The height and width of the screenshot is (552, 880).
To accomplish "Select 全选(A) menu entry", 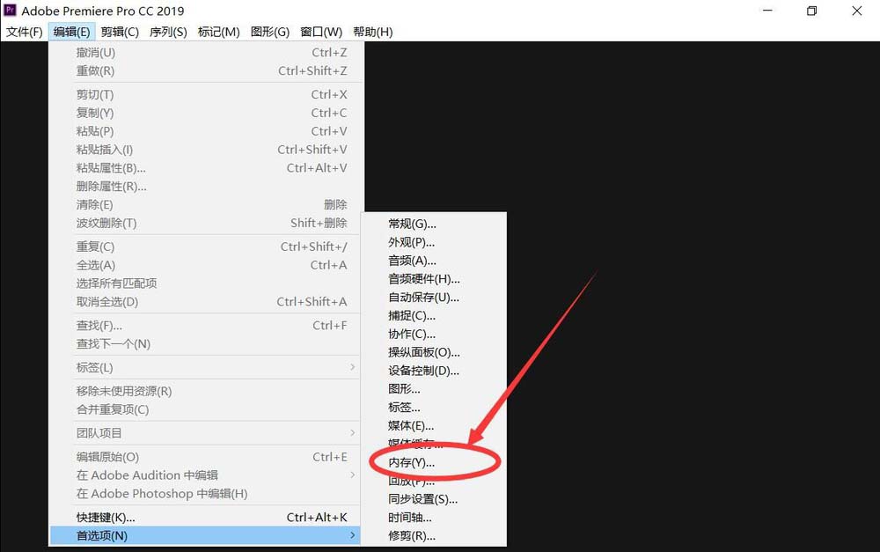I will 205,265.
